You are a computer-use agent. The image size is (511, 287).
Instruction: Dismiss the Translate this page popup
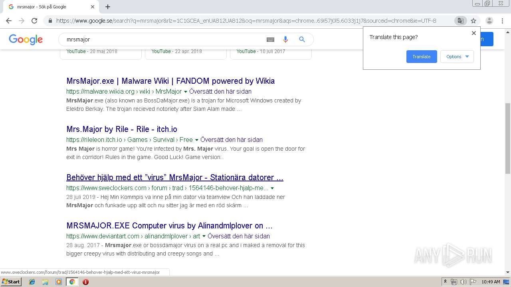(x=474, y=33)
